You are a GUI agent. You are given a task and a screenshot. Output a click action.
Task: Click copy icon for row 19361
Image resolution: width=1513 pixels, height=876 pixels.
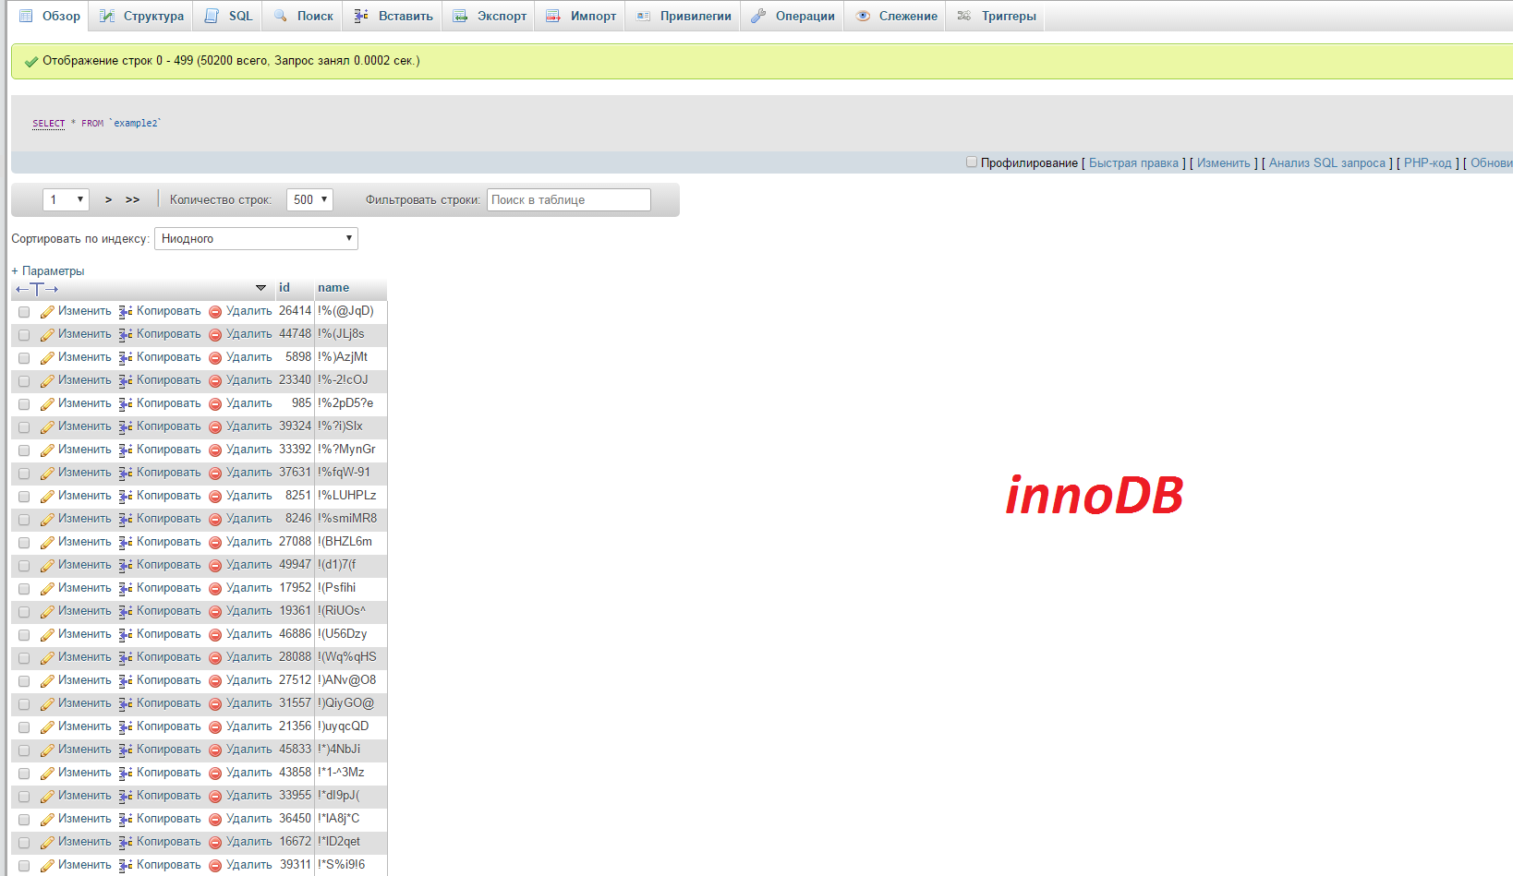pyautogui.click(x=126, y=612)
